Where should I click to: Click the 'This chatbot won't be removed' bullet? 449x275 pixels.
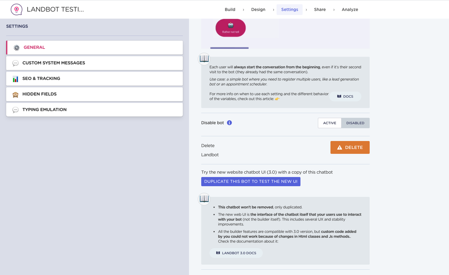click(260, 207)
